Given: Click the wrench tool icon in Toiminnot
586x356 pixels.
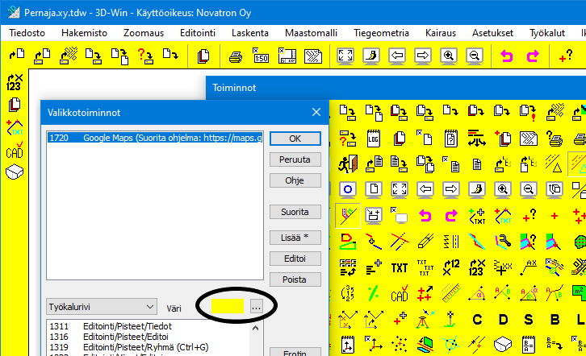Looking at the screenshot, I should (x=502, y=241).
